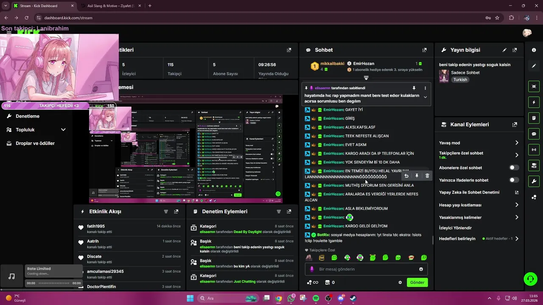Click Bir mesaj gönderin message field
Screen dimensions: 543x305
pyautogui.click(x=366, y=269)
